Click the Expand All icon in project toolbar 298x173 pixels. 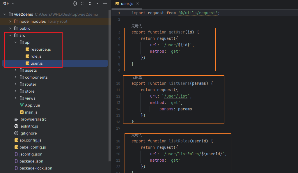coord(82,3)
